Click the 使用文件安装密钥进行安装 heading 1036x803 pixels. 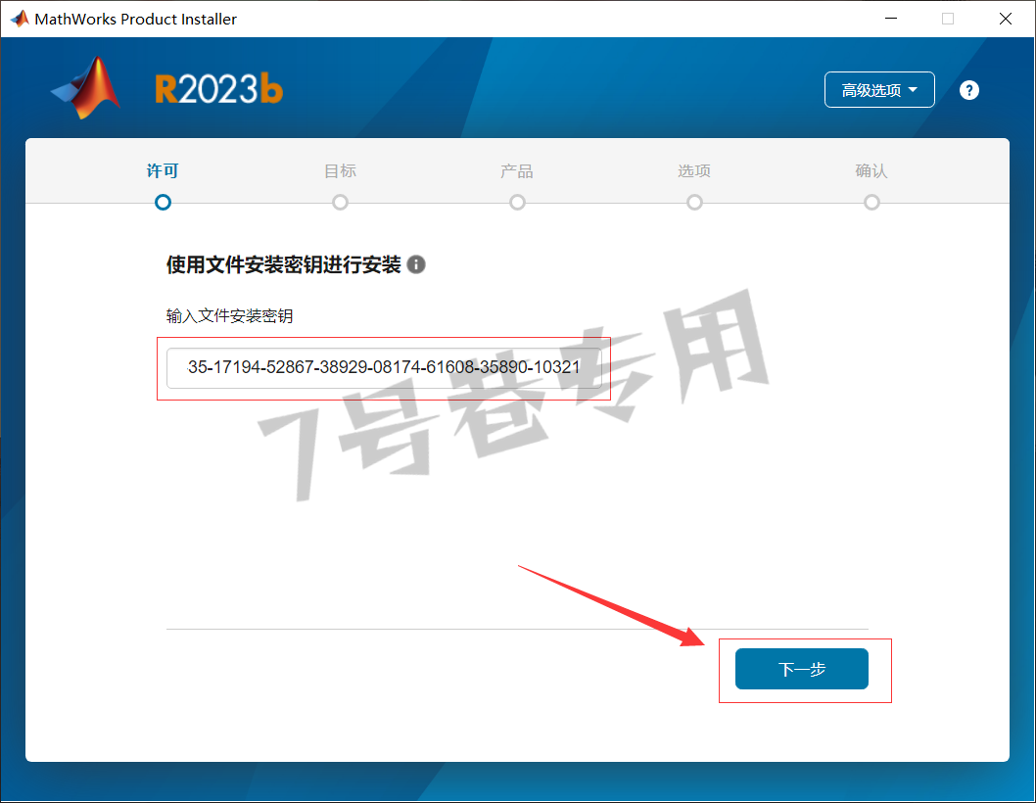[283, 264]
